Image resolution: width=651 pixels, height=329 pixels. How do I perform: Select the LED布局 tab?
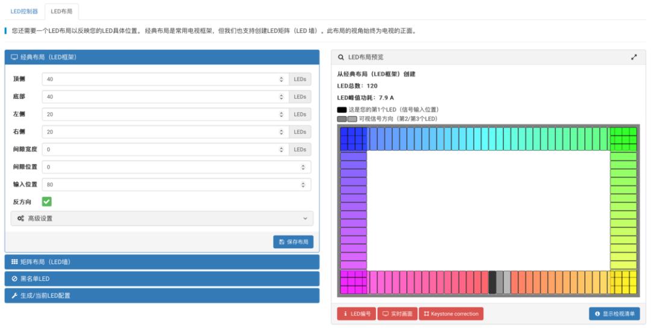click(x=61, y=11)
